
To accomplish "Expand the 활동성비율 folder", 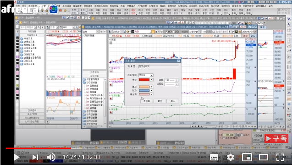I will tap(90, 118).
